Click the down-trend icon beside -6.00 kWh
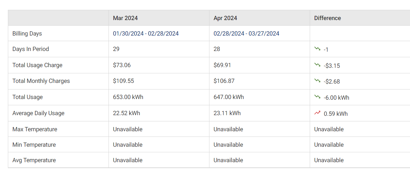 pyautogui.click(x=317, y=97)
